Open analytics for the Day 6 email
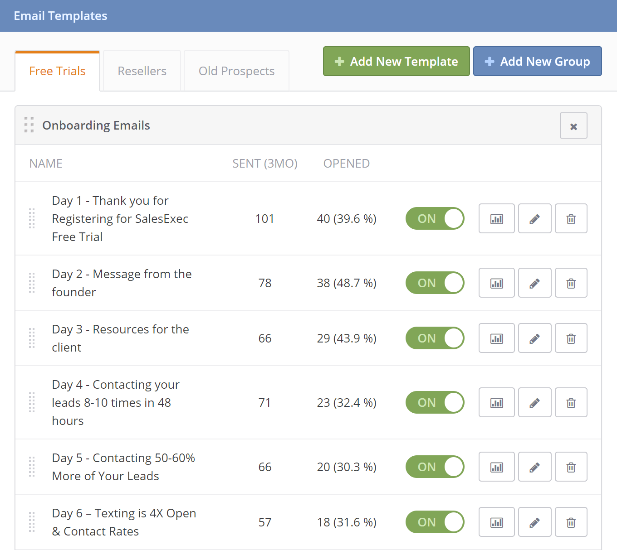Viewport: 617px width, 550px height. (496, 522)
